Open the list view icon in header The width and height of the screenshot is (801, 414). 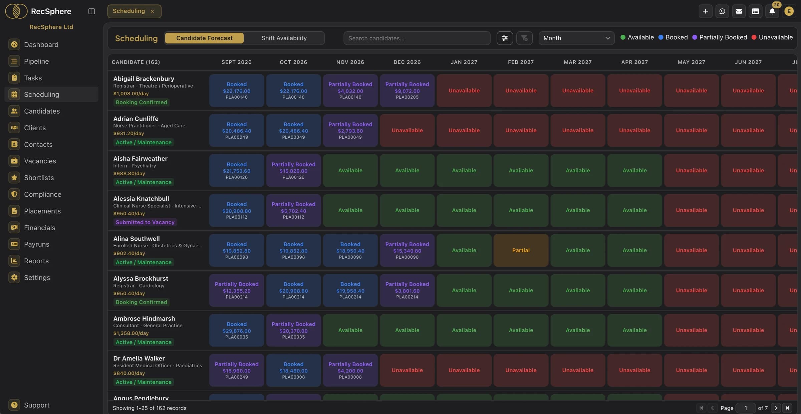pos(755,11)
